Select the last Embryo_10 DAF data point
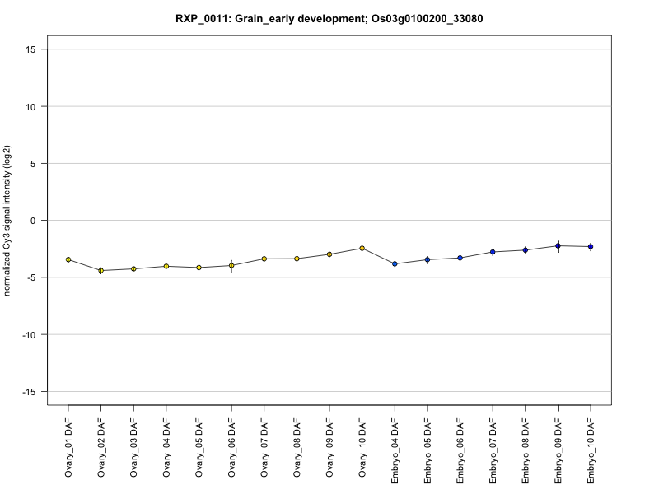 tap(591, 247)
